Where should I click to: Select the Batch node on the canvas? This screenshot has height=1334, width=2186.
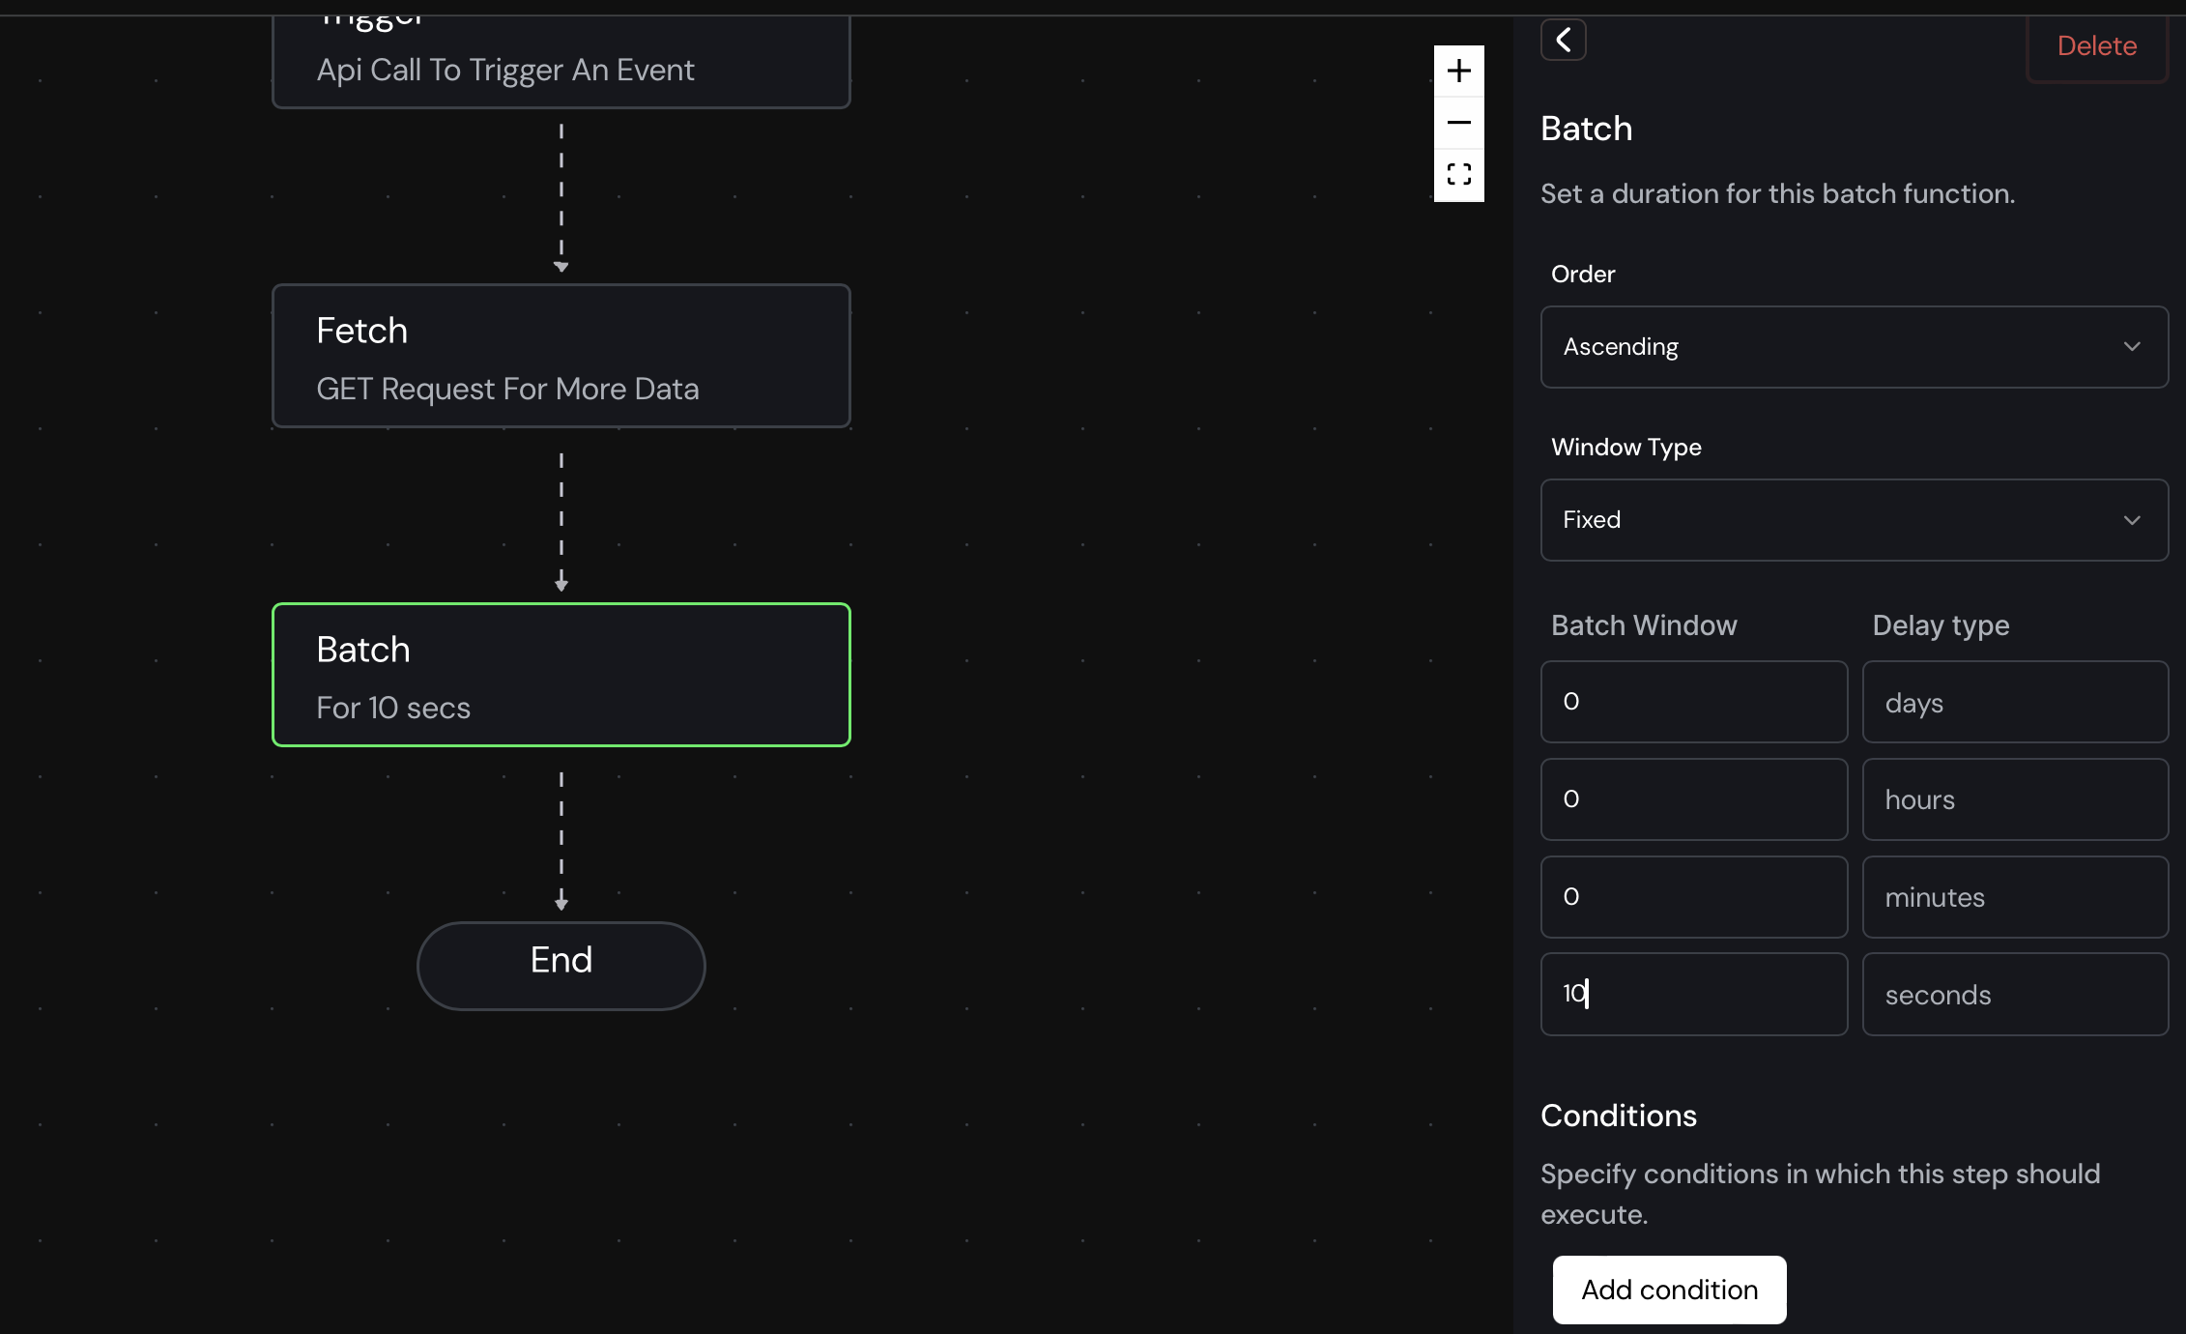pos(561,675)
